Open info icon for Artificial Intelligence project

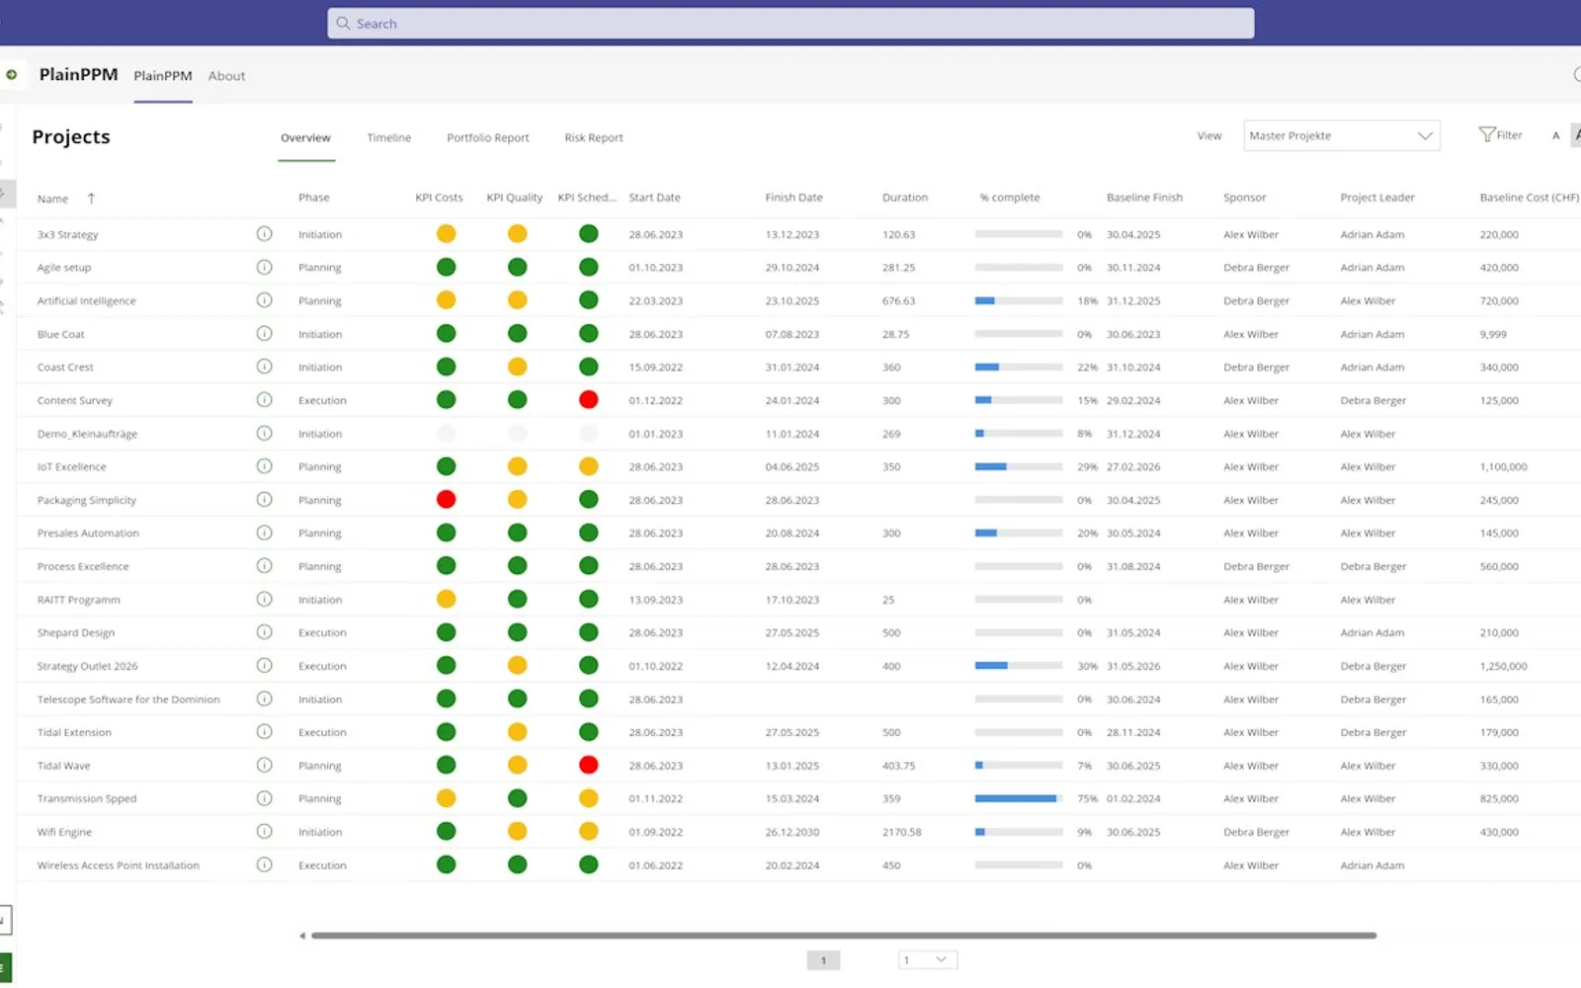[264, 300]
